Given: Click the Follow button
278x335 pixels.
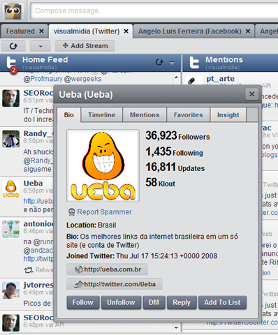Looking at the screenshot, I should coord(83,302).
